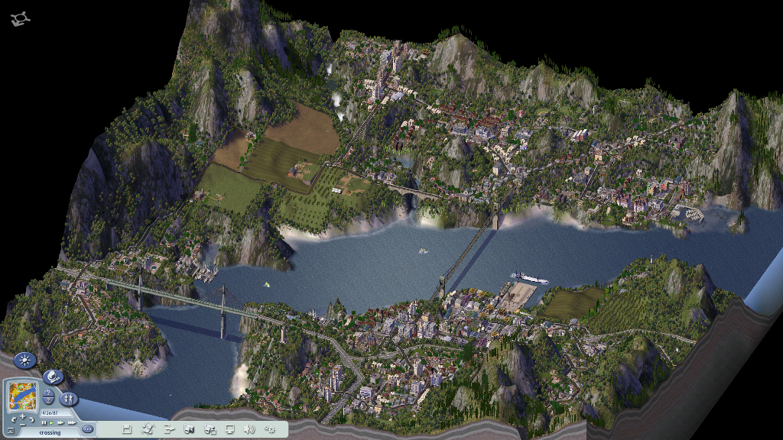The width and height of the screenshot is (783, 440).
Task: Zoom in with the plus button
Action: (x=22, y=416)
